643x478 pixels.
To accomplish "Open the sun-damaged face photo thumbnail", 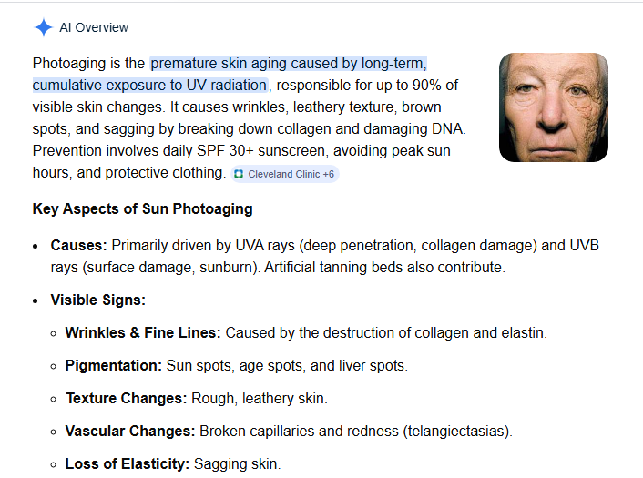I will point(554,107).
